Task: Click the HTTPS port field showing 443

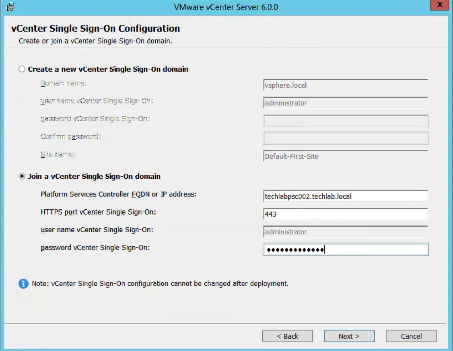Action: [346, 214]
